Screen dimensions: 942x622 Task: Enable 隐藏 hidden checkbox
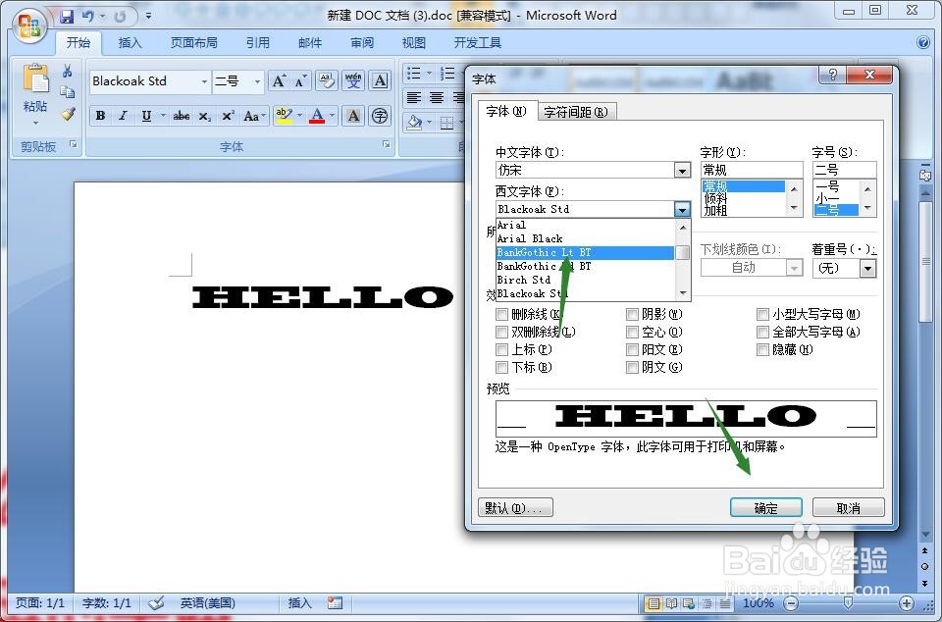click(762, 349)
